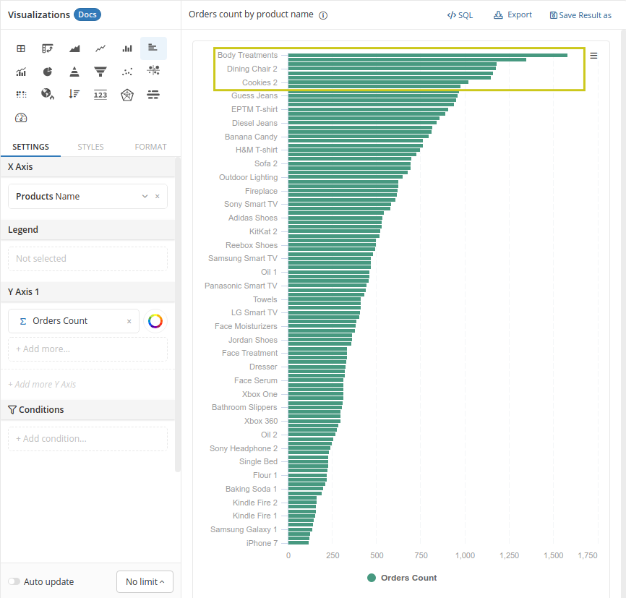Click the Add condition field
This screenshot has width=626, height=598.
coord(88,439)
